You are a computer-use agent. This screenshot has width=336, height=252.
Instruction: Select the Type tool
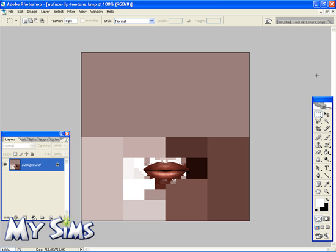[x=327, y=168]
